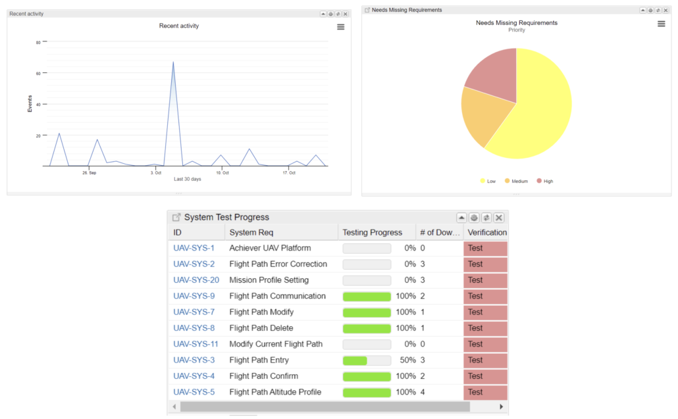Viewport: 678px width, 419px height.
Task: Refresh the Recent activity panel
Action: (x=338, y=13)
